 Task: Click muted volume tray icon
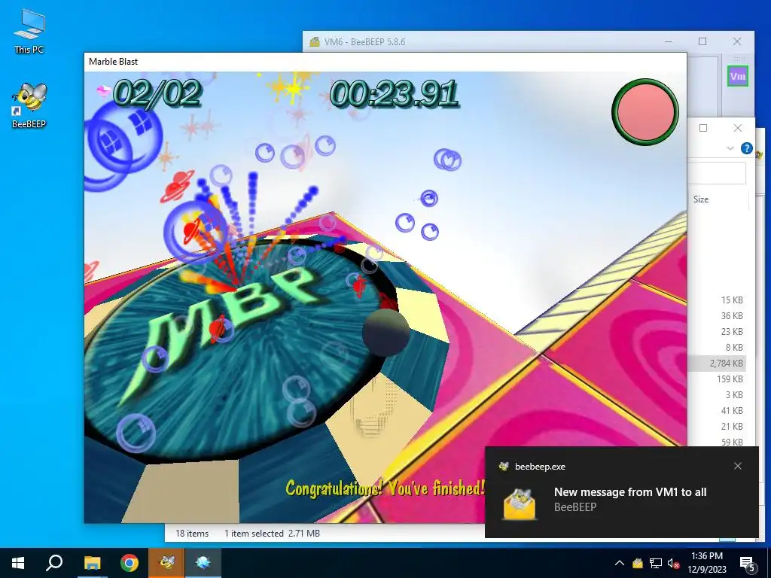(674, 563)
